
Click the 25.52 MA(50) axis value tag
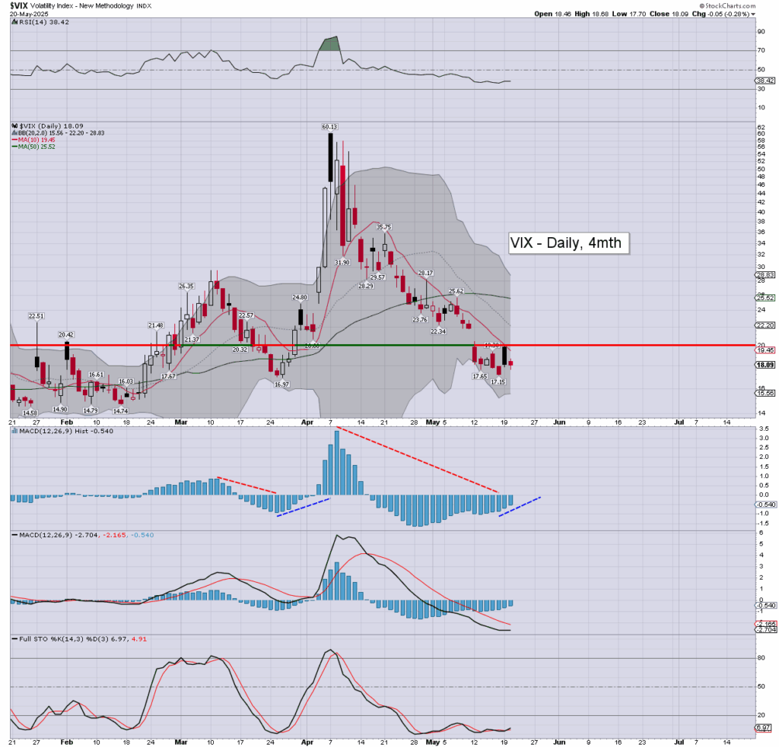(764, 298)
